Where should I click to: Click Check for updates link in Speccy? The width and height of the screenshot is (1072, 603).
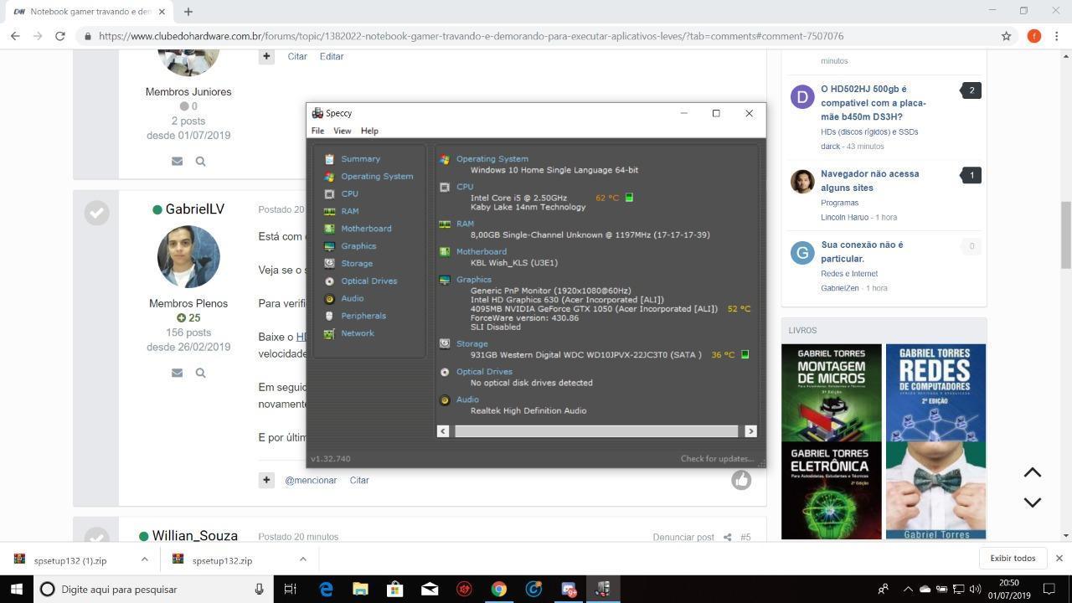[718, 459]
